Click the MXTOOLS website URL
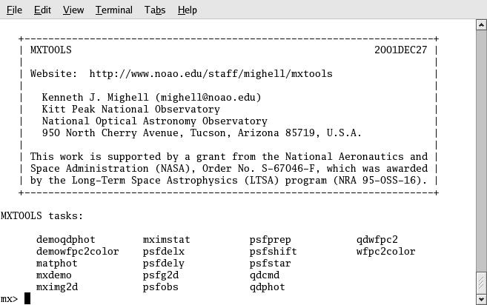The width and height of the screenshot is (487, 305). 211,74
